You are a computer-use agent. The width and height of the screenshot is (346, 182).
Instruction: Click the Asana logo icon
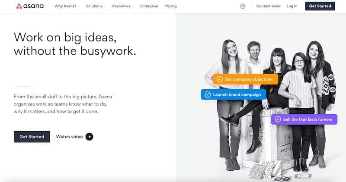click(x=19, y=6)
